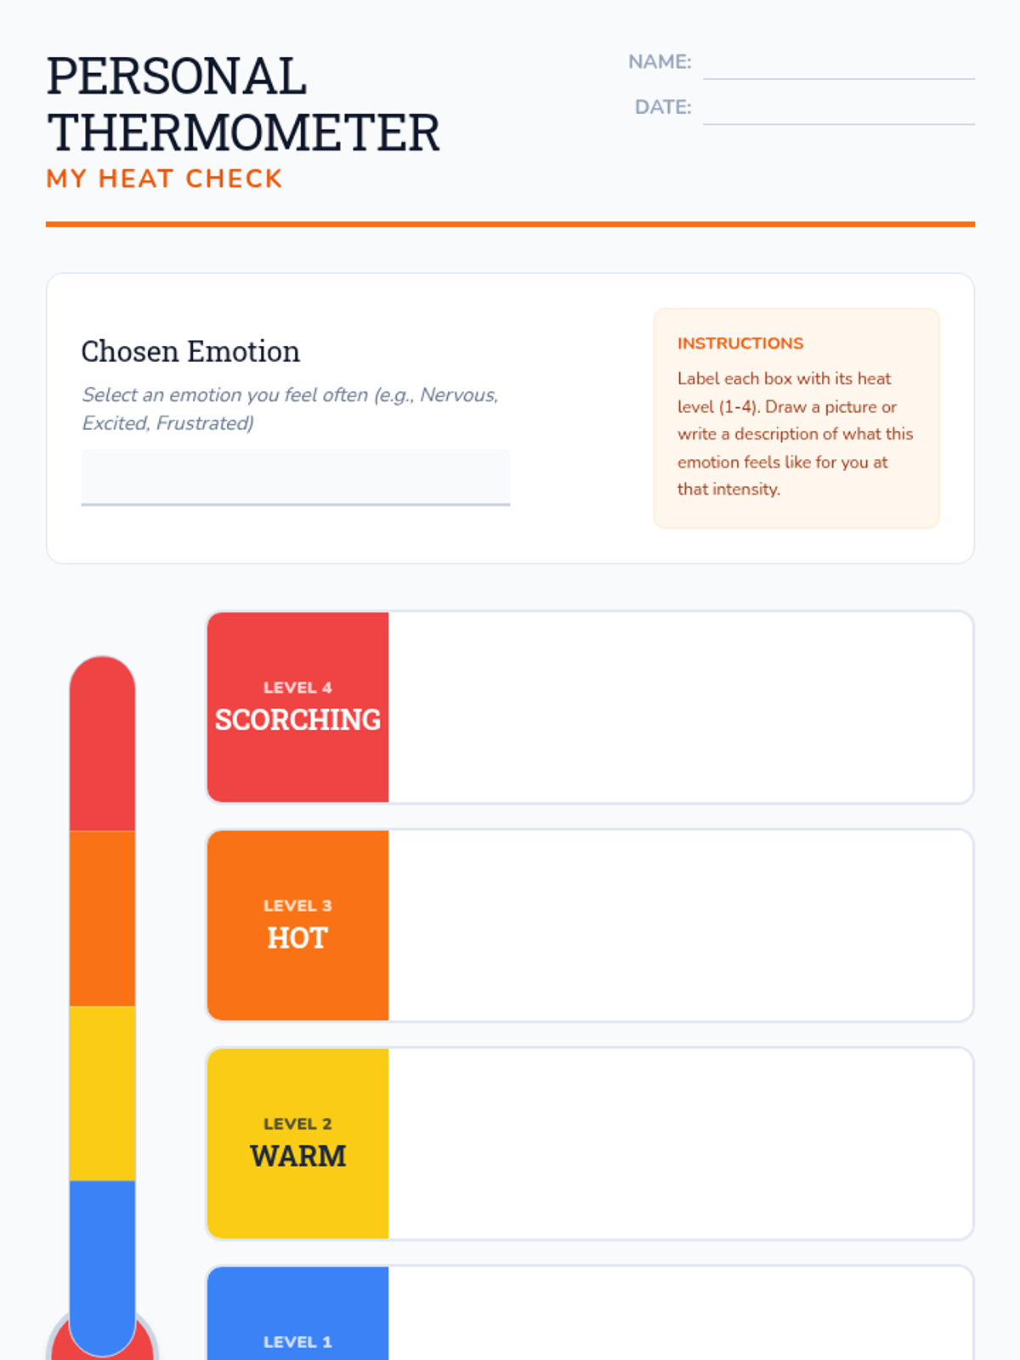Click the Personal Thermometer title
The width and height of the screenshot is (1020, 1360).
coord(243,104)
